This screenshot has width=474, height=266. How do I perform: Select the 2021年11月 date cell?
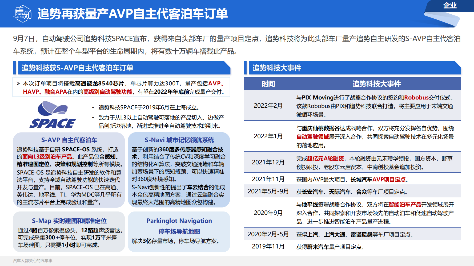point(268,179)
